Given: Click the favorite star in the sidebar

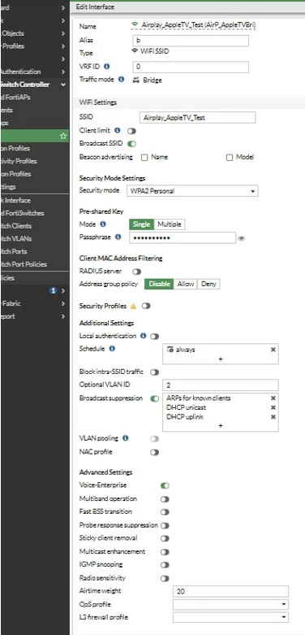Looking at the screenshot, I should pyautogui.click(x=63, y=136).
